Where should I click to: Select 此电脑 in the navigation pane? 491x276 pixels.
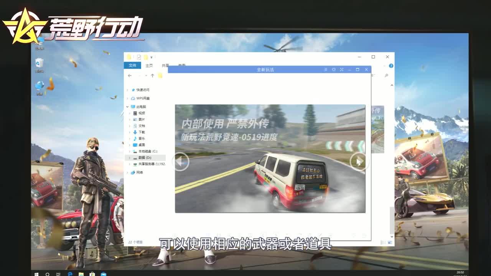[x=138, y=107]
